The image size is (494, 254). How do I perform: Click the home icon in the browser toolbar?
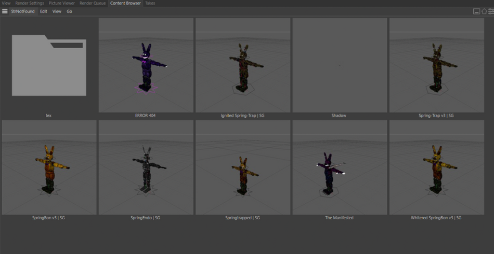point(484,11)
